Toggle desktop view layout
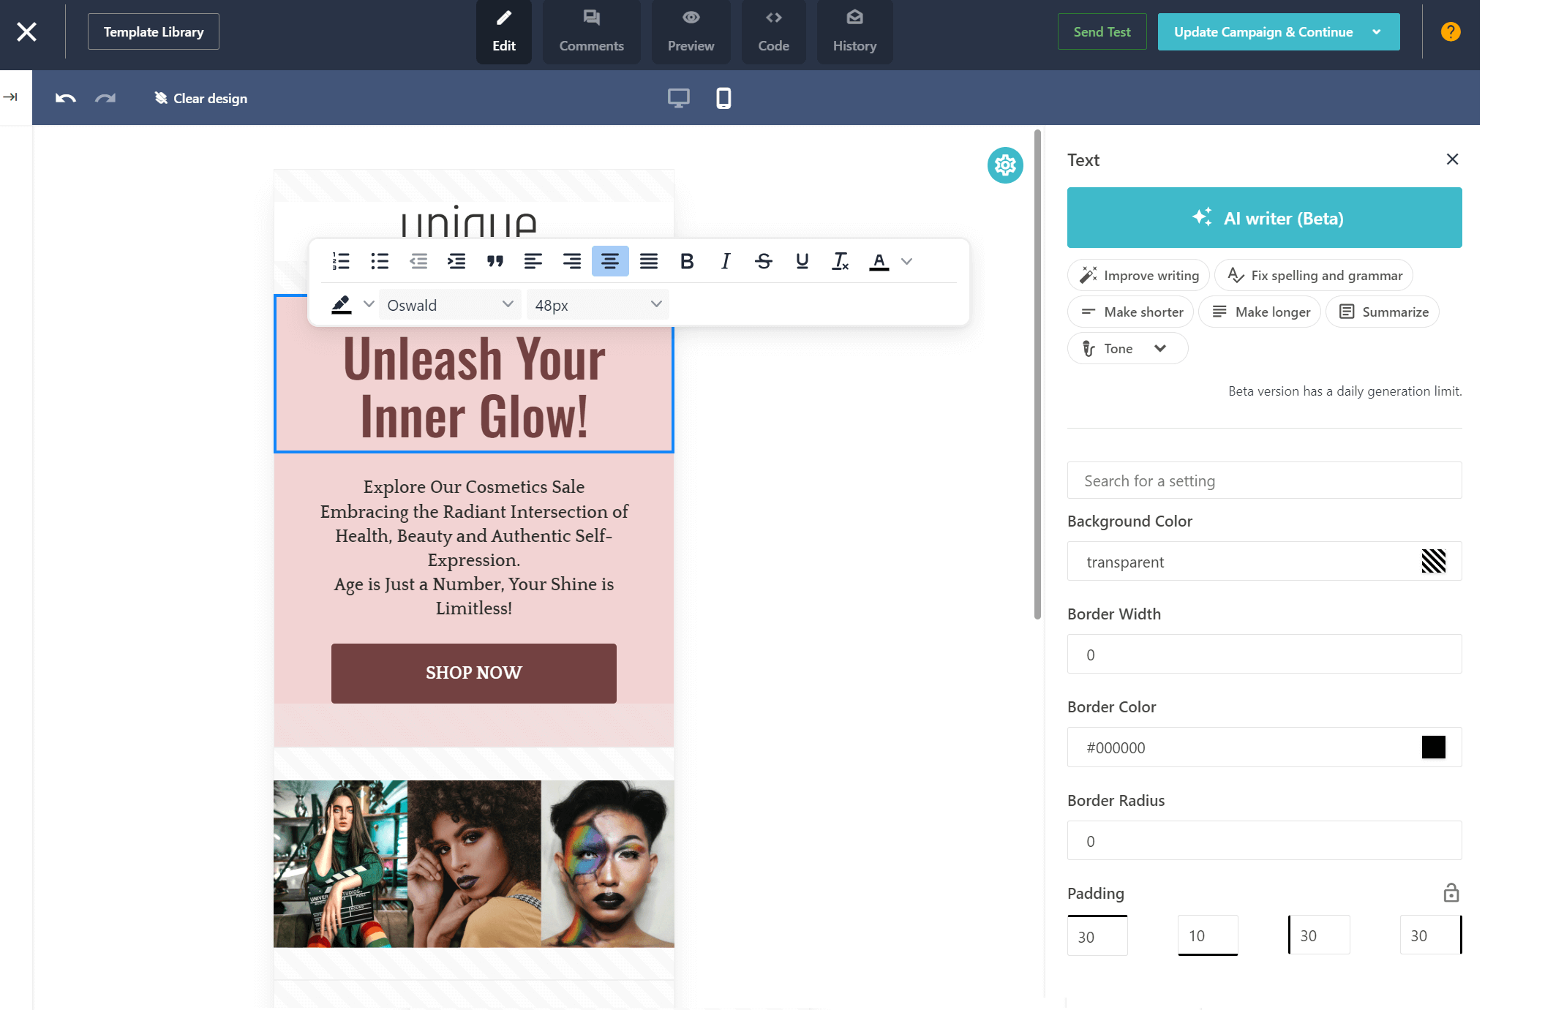The image size is (1564, 1010). pos(678,97)
